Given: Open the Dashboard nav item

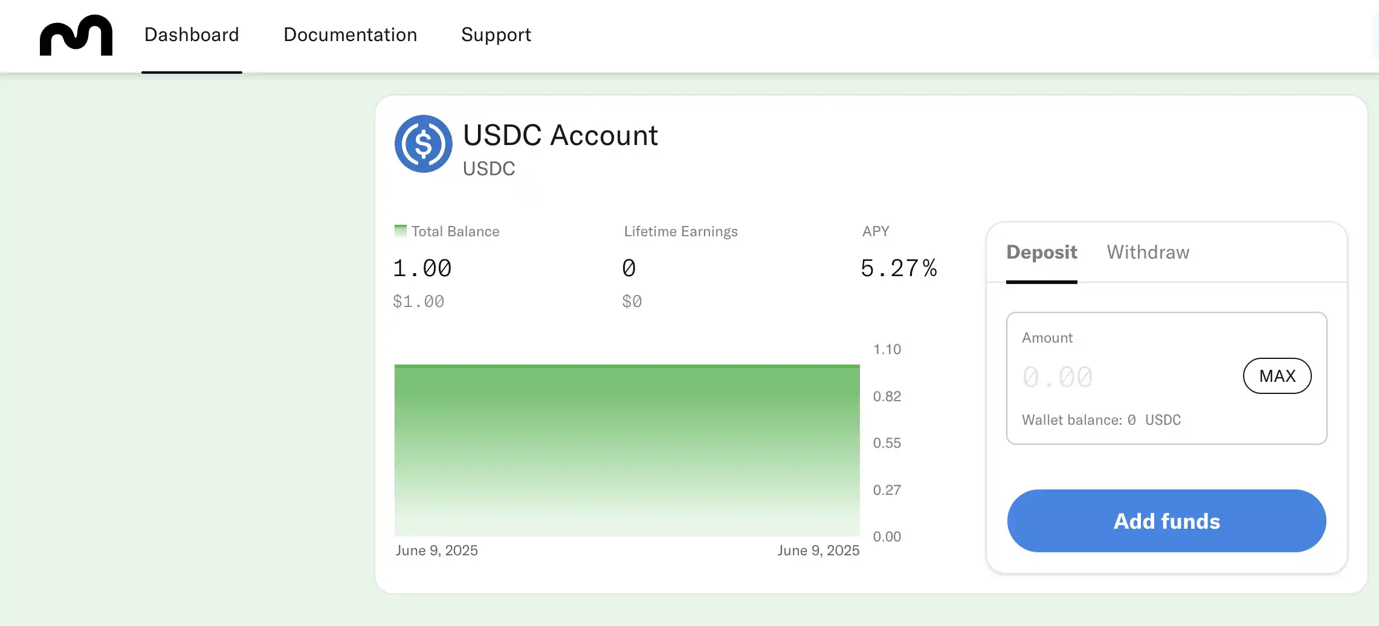Looking at the screenshot, I should 192,35.
